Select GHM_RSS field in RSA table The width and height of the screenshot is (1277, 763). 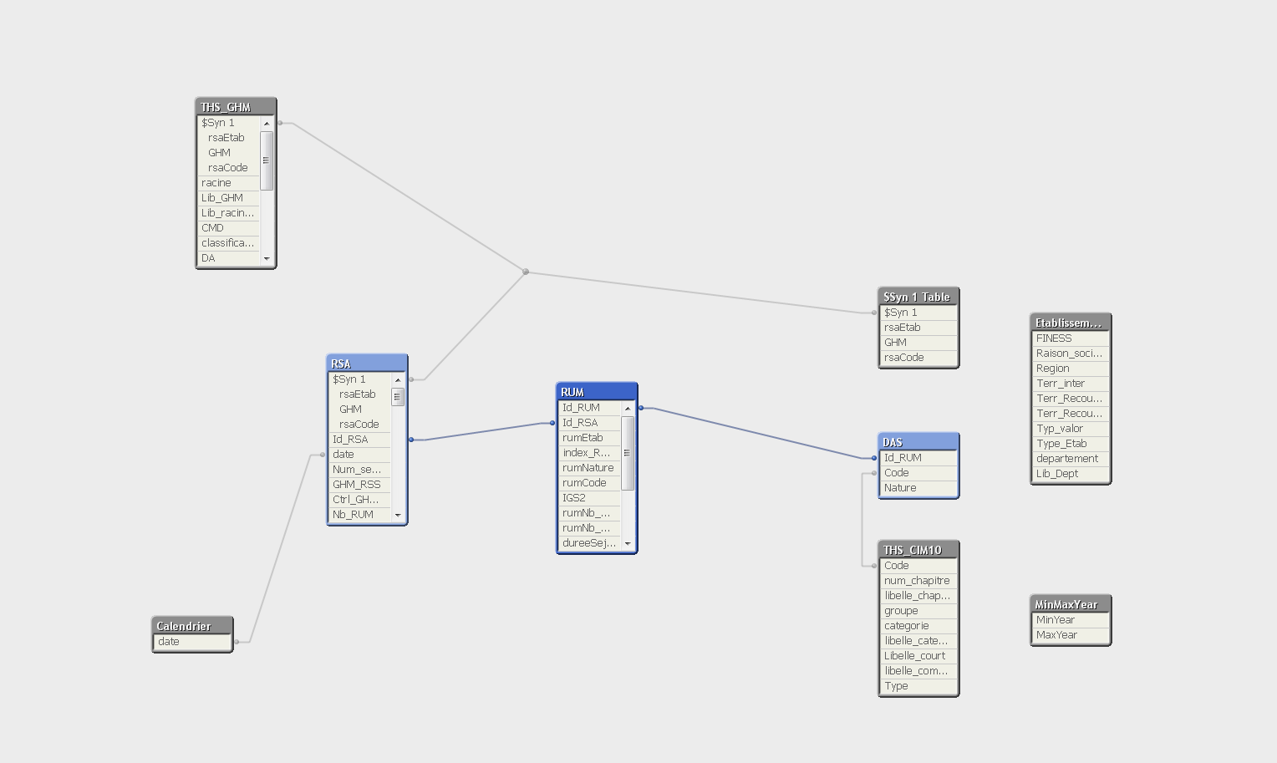[x=359, y=485]
